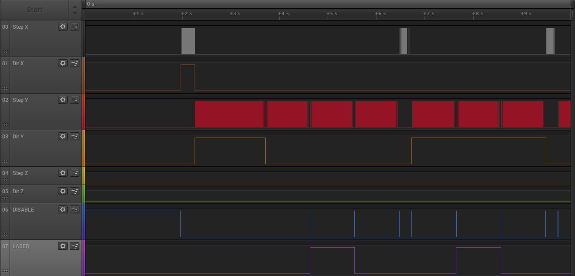
Task: Open settings gear for Dir Z channel
Action: (x=63, y=191)
